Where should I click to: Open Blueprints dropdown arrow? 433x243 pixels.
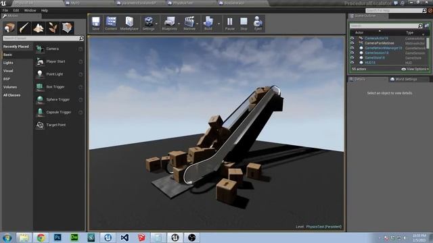[x=179, y=24]
